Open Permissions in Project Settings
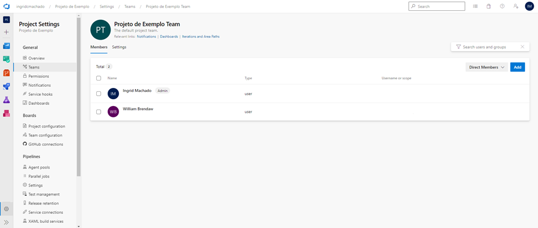The image size is (538, 228). click(38, 76)
